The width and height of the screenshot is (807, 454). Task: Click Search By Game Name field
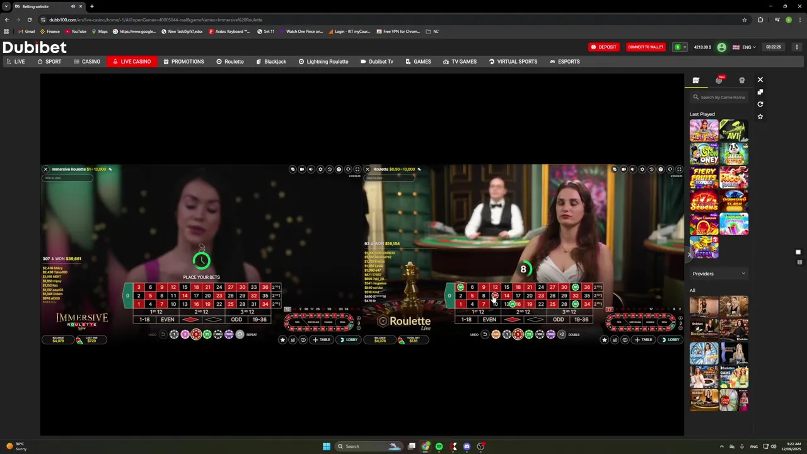(x=719, y=97)
